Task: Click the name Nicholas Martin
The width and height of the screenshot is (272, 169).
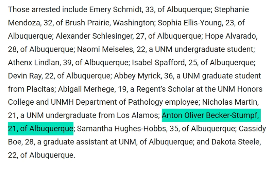Action: pos(233,102)
